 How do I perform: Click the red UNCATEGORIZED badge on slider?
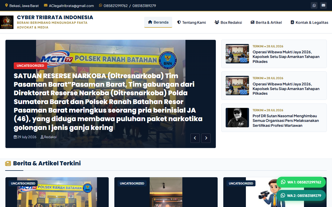click(x=30, y=66)
